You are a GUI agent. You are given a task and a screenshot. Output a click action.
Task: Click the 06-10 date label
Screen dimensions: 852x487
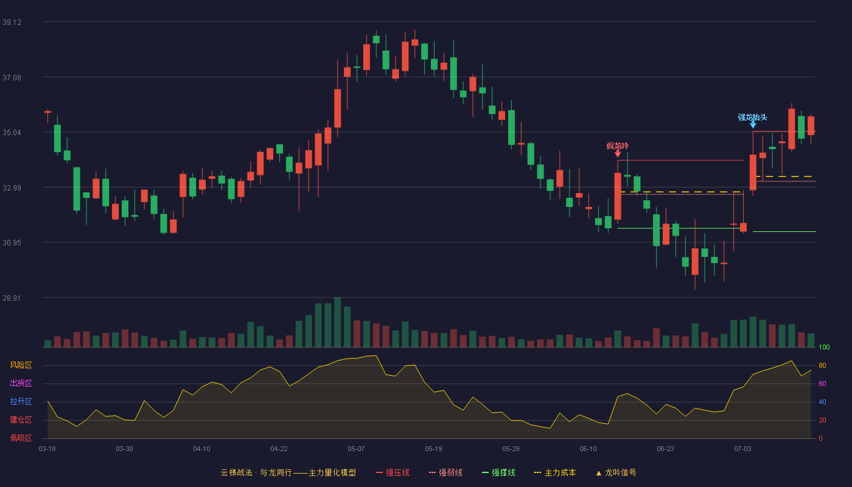pos(588,449)
